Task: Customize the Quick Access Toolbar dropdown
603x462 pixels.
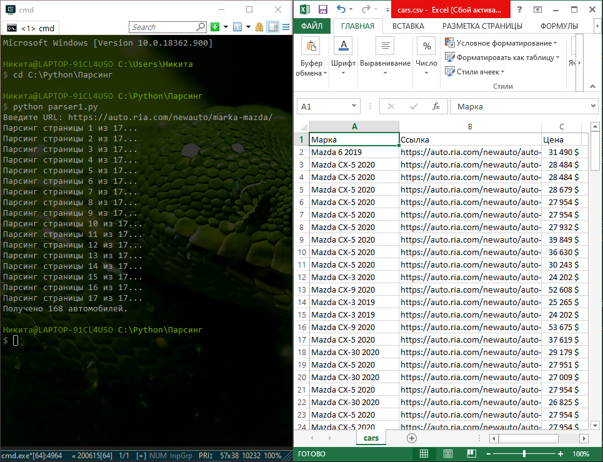Action: [x=387, y=9]
